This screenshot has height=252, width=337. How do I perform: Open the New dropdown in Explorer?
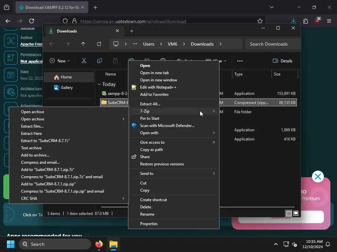(60, 61)
